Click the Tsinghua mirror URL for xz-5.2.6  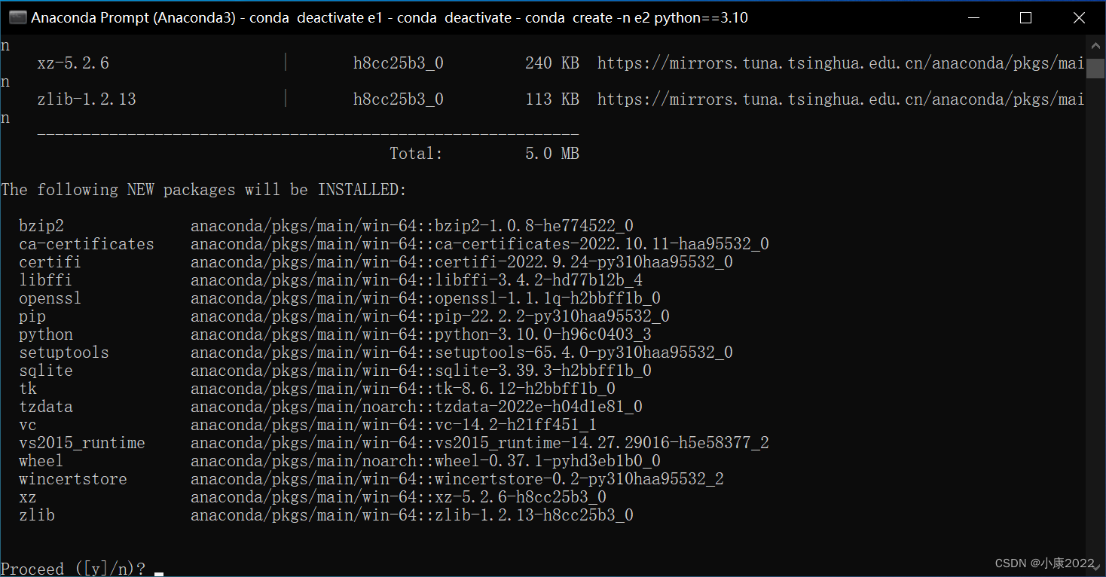(x=840, y=63)
